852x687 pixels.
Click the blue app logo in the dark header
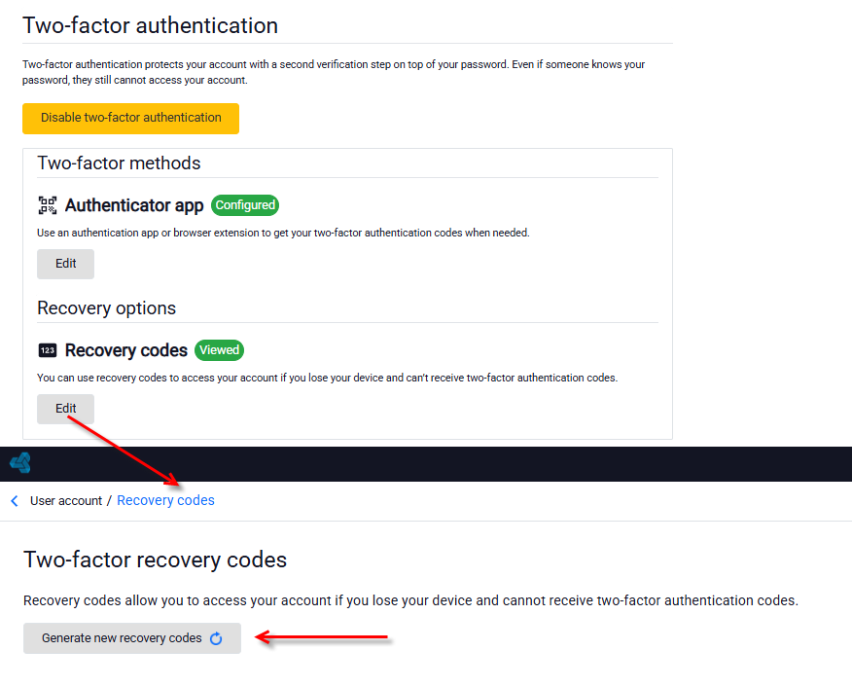(20, 463)
